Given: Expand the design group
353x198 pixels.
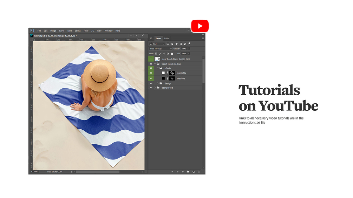Looking at the screenshot, I should [x=158, y=83].
